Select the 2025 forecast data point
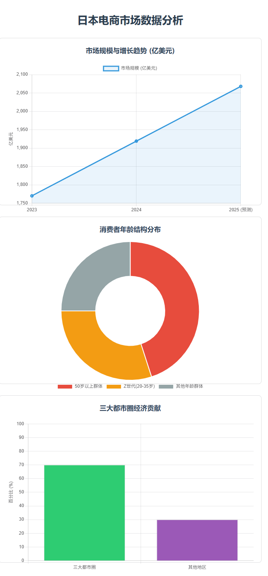The height and width of the screenshot is (576, 268). 241,86
